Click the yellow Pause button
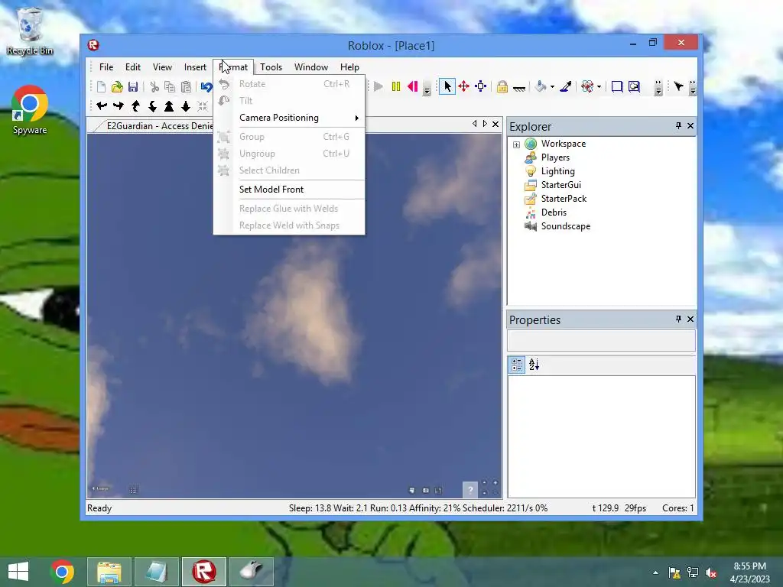This screenshot has height=587, width=783. point(396,87)
